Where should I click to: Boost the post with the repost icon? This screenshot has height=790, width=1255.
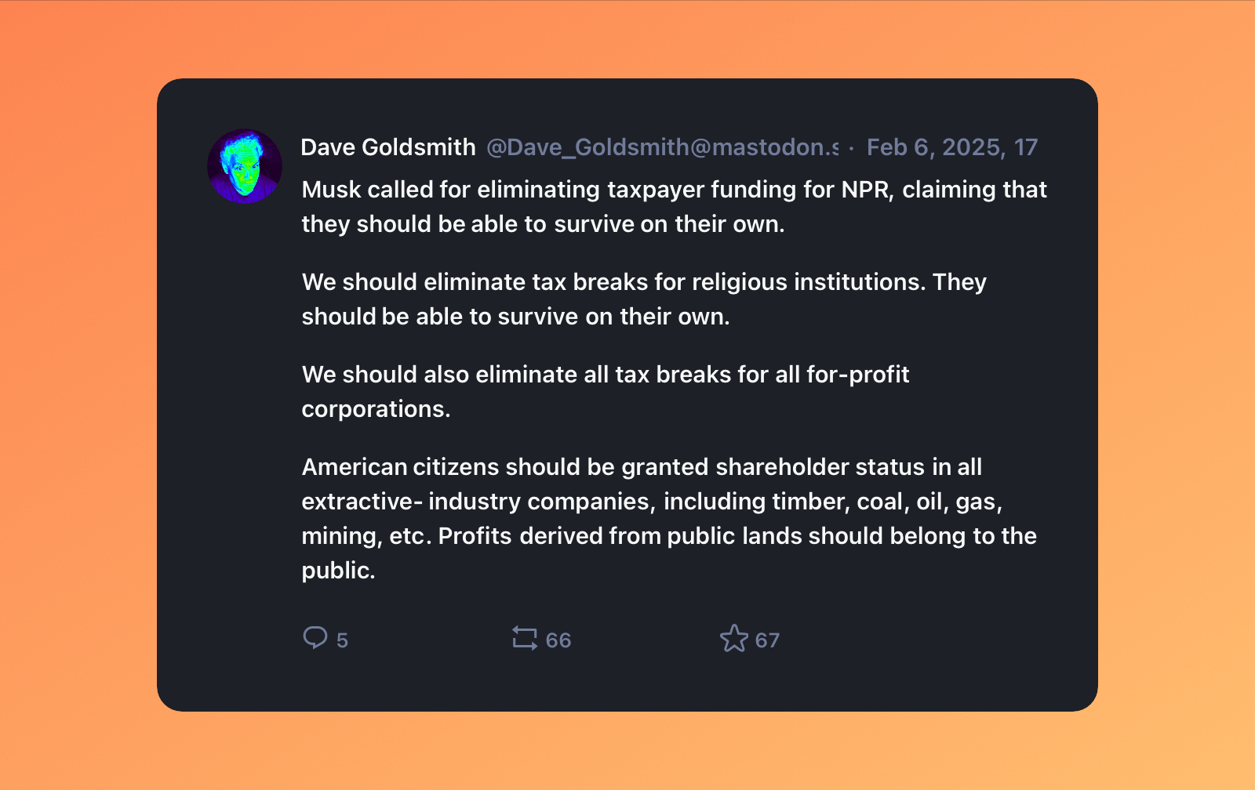(x=524, y=638)
